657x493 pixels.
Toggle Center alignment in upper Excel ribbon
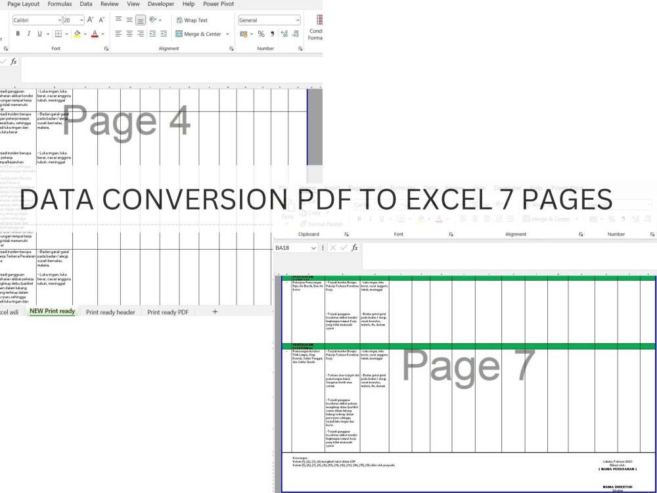point(129,34)
